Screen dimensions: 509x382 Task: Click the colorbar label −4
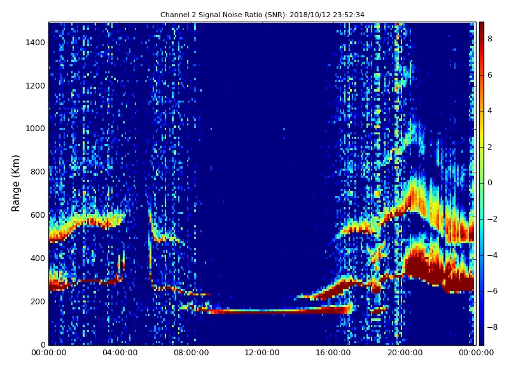pyautogui.click(x=492, y=255)
